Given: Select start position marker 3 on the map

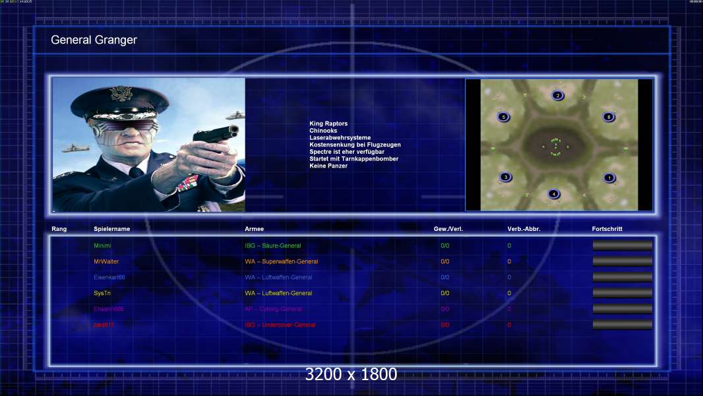Looking at the screenshot, I should coord(506,177).
